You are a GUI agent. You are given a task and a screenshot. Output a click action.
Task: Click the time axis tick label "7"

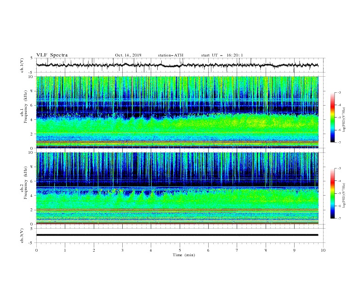(x=237, y=250)
